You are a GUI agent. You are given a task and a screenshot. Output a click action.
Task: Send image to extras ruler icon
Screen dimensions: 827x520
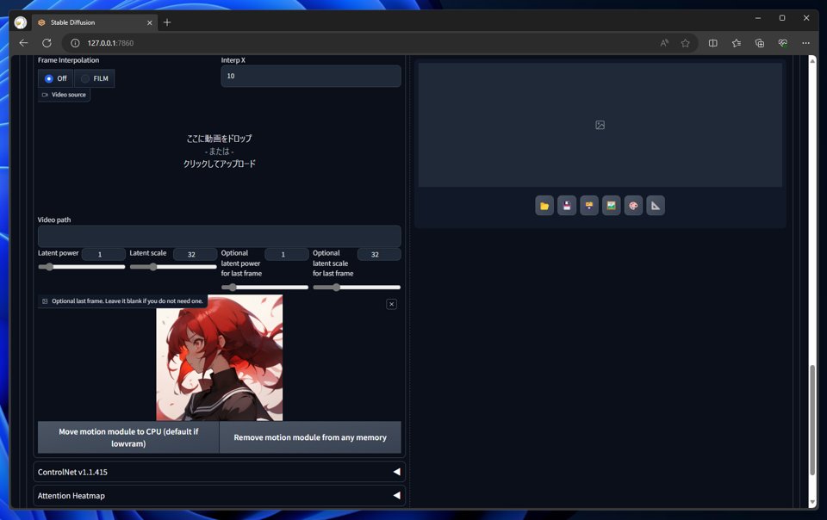[x=656, y=206]
